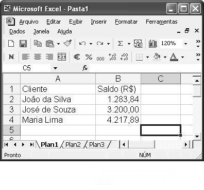Screen dimensions: 204x190
Task: Select column B header
Action: [118, 79]
